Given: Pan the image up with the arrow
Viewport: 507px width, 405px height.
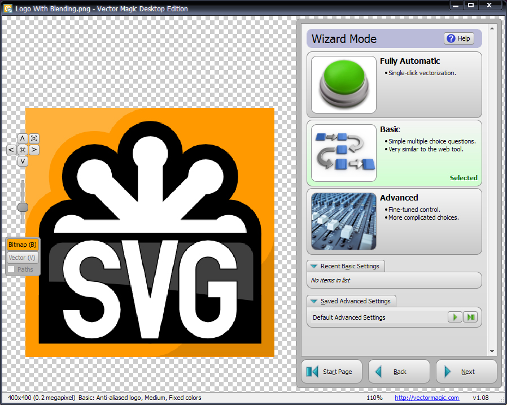Looking at the screenshot, I should coord(23,138).
